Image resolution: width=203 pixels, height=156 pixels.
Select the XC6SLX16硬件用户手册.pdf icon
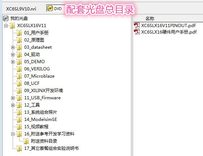pyautogui.click(x=137, y=32)
